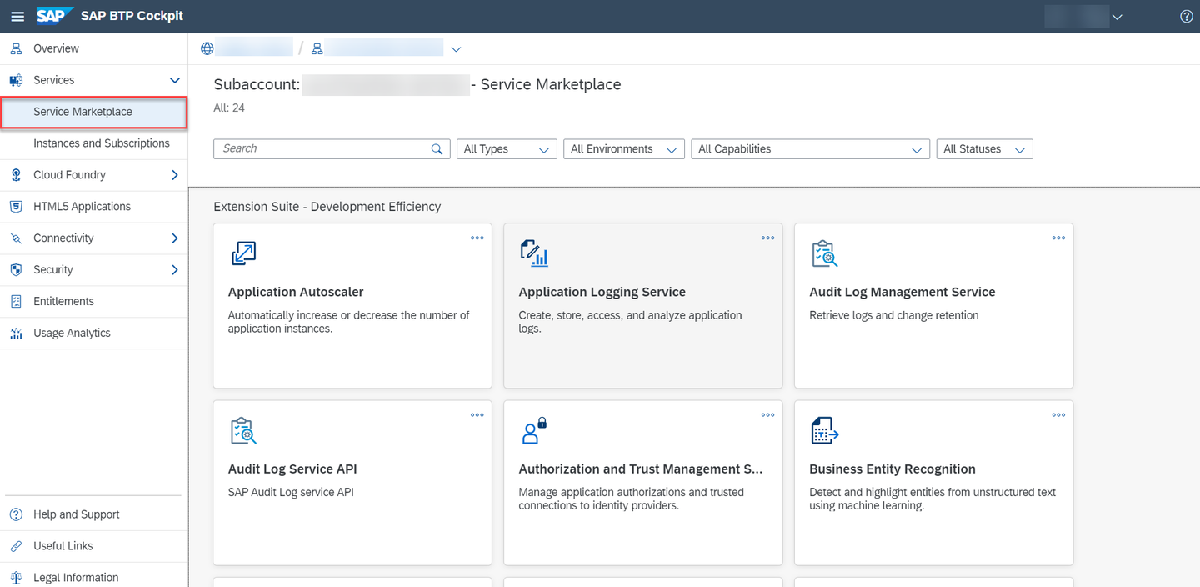Click the Audit Log Service API icon

pos(243,430)
